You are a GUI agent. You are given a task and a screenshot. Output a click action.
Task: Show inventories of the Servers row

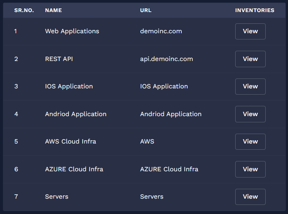pyautogui.click(x=250, y=197)
